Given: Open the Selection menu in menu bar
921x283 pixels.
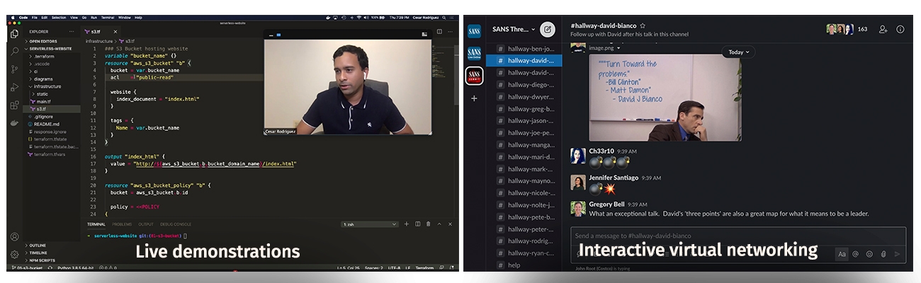Looking at the screenshot, I should (59, 17).
